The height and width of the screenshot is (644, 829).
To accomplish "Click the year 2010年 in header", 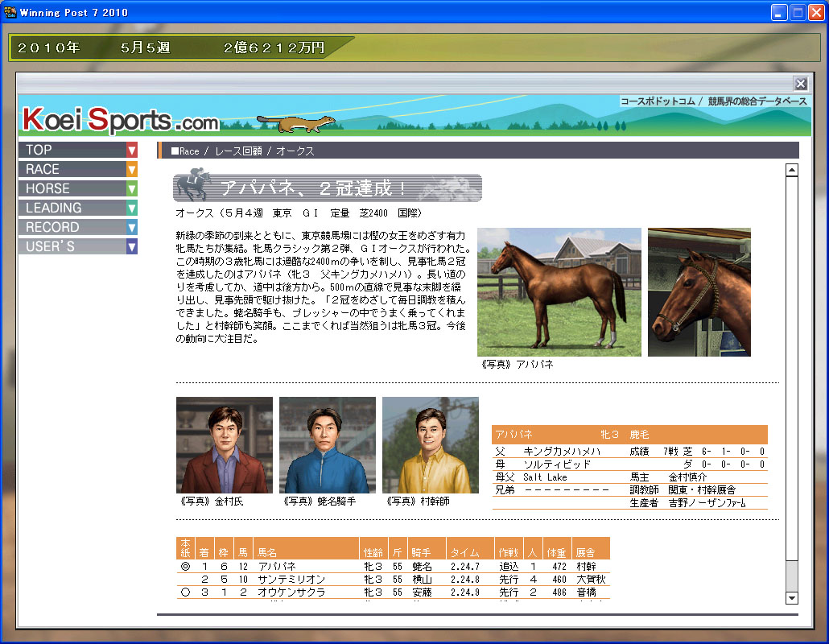I will [48, 48].
